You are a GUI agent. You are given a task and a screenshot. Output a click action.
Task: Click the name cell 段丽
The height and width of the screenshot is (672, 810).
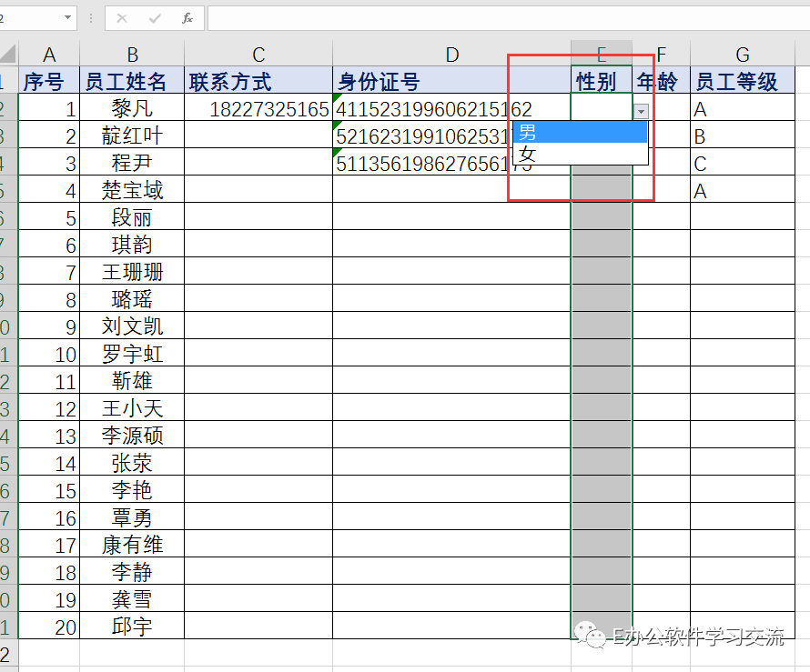coord(132,217)
